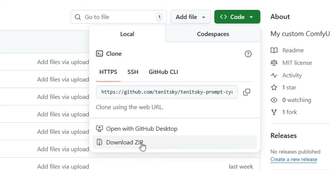Click the Go to file search field
Viewport: 330px width, 170px height.
[119, 17]
